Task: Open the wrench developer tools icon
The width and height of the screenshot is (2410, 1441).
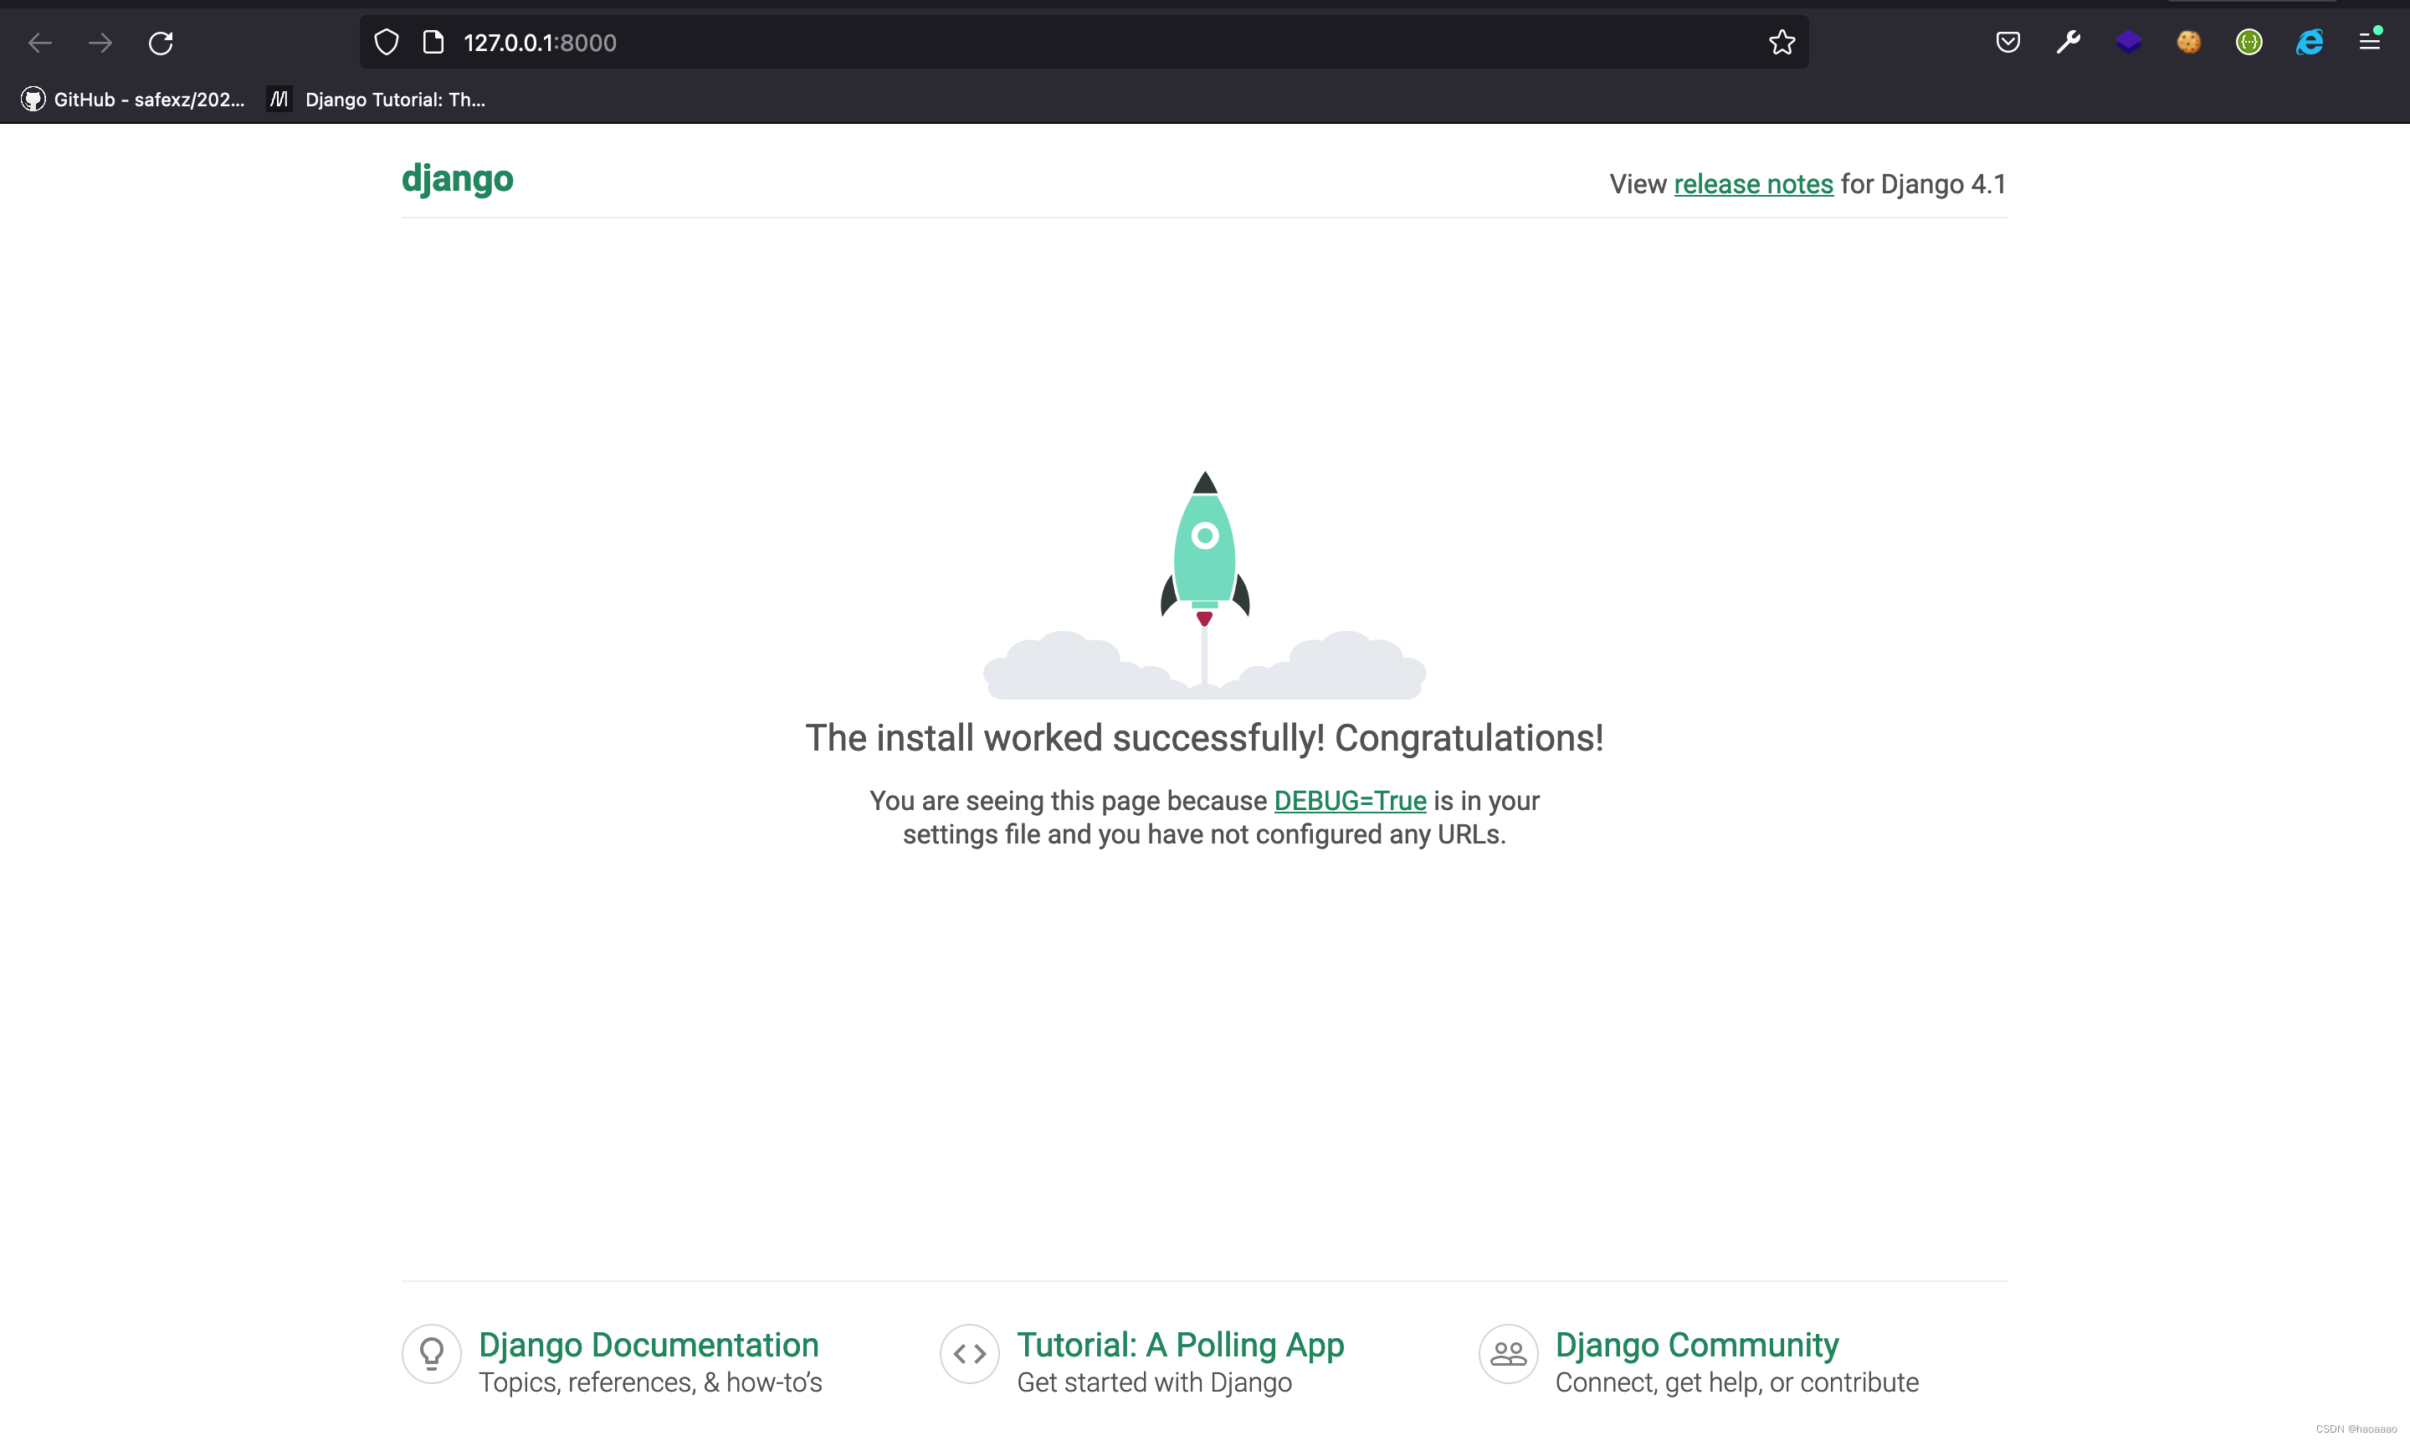Action: pyautogui.click(x=2069, y=43)
